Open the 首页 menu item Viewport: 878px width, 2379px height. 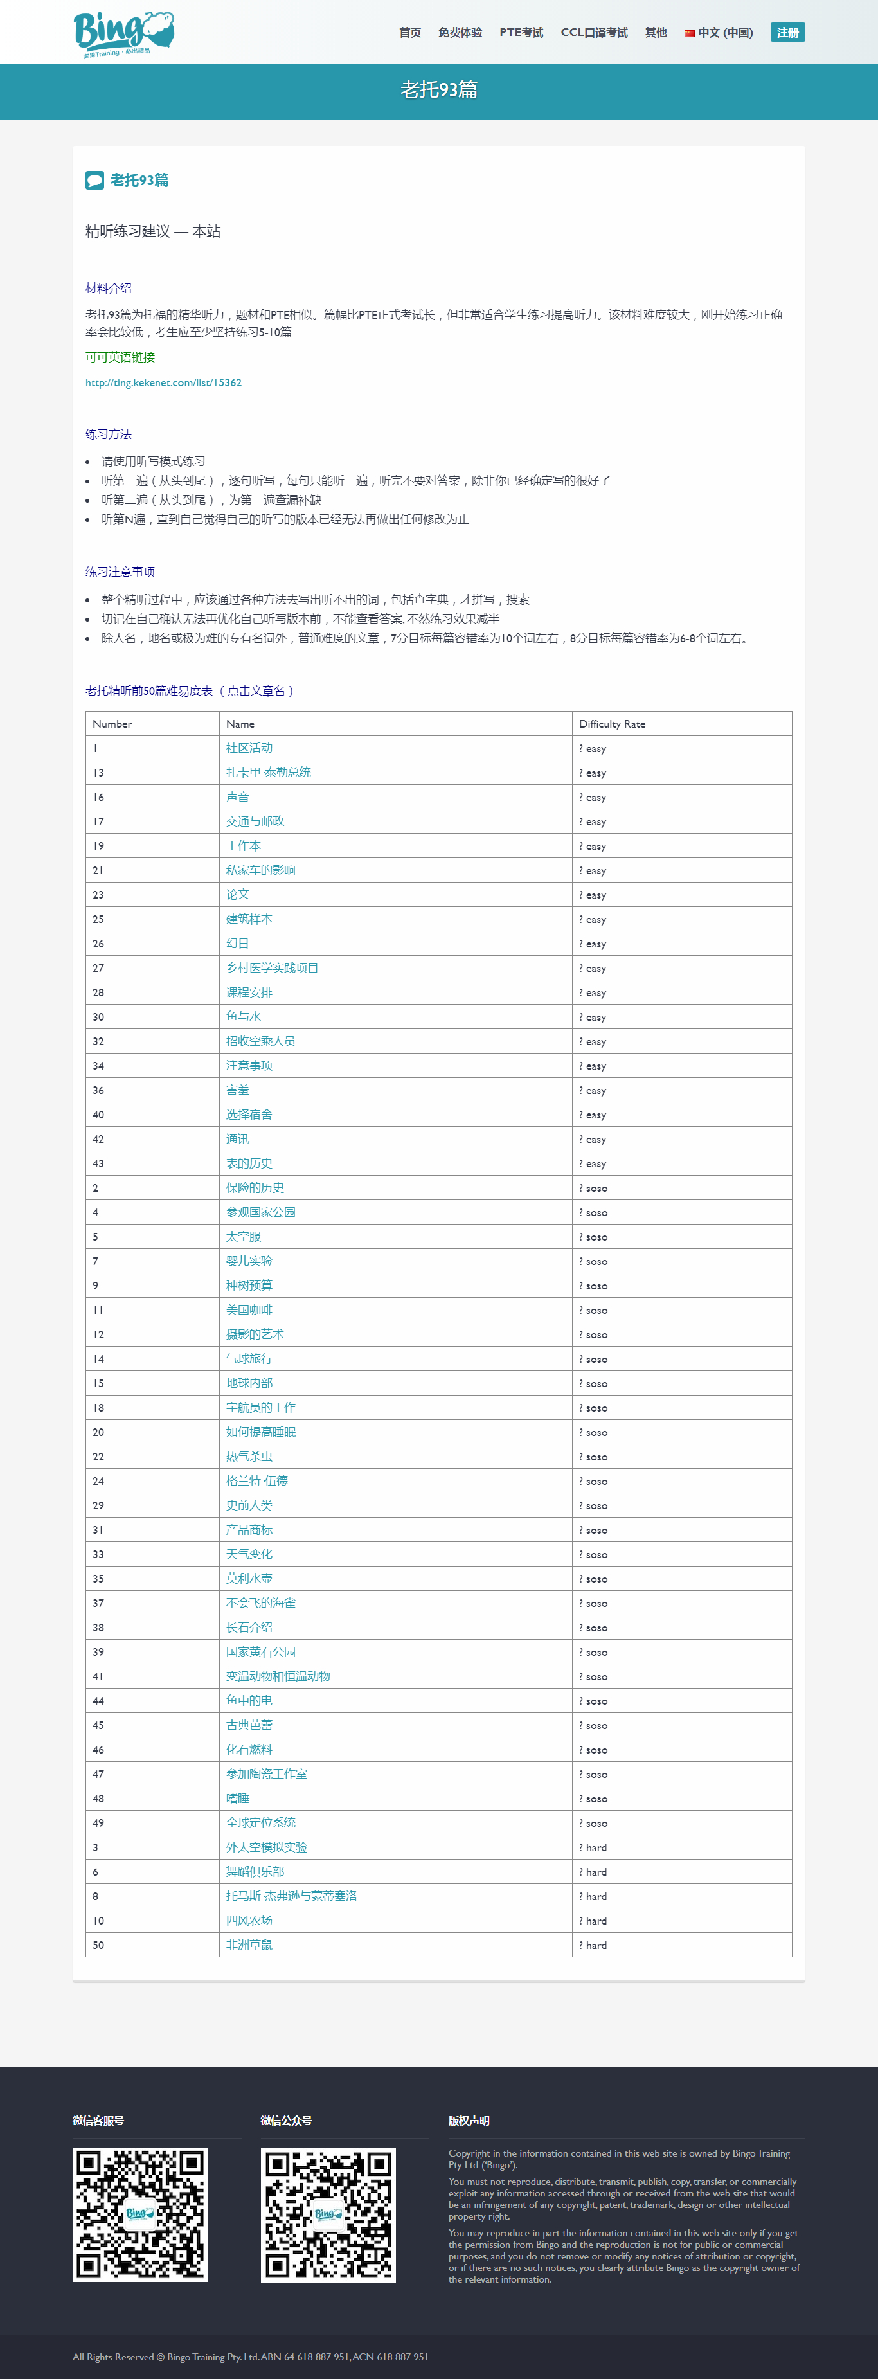[x=410, y=32]
